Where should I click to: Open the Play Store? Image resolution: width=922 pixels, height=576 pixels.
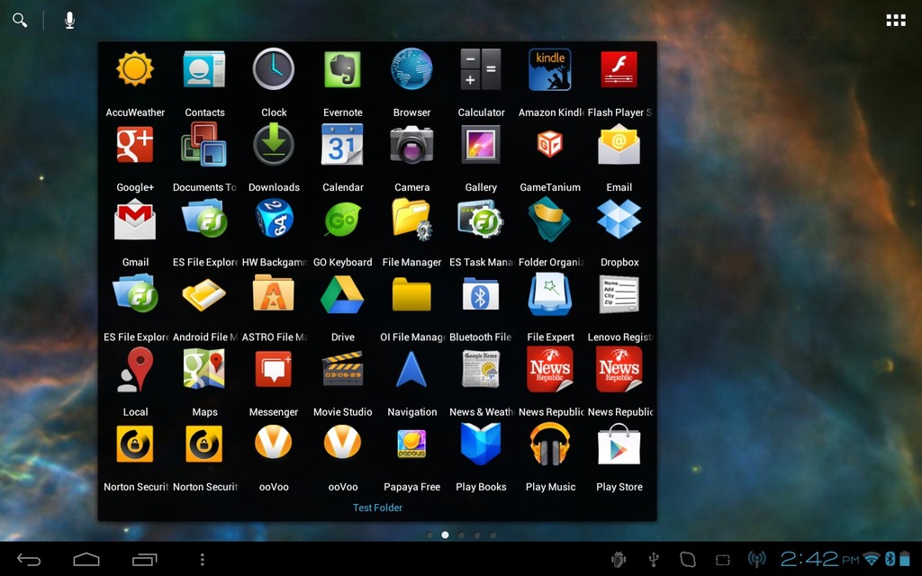[x=619, y=444]
